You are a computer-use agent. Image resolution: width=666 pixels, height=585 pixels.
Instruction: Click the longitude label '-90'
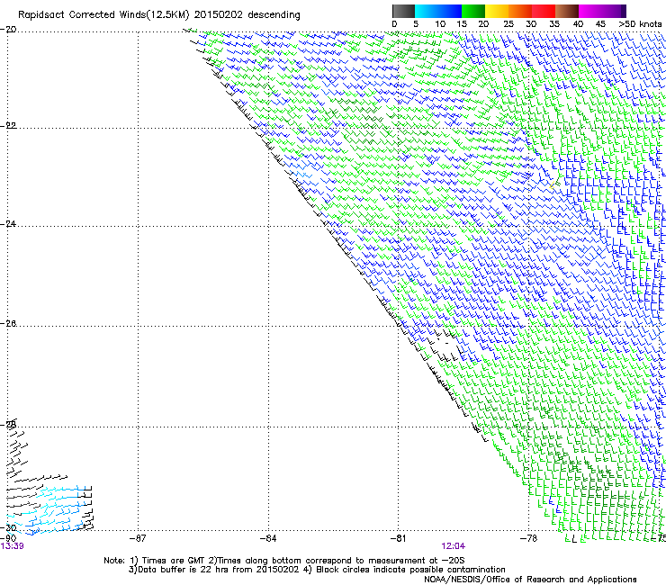(x=8, y=538)
